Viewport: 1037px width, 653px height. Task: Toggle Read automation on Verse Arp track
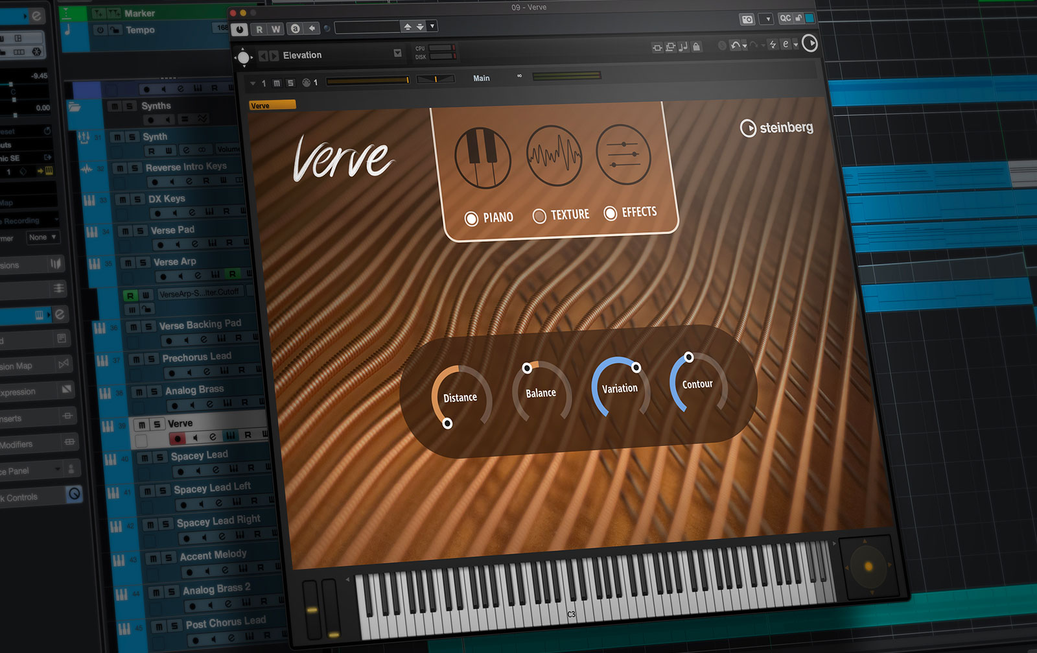pos(232,274)
